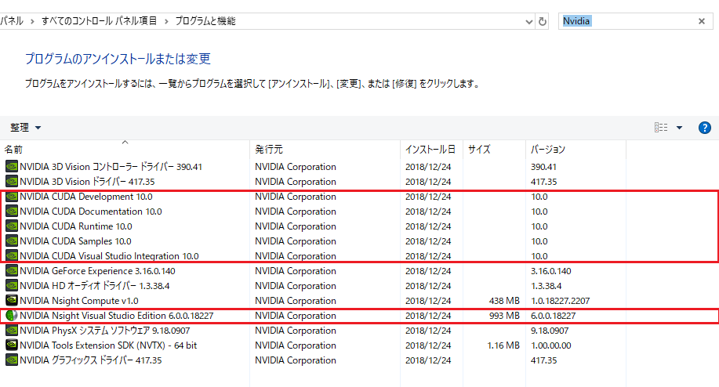Clear the Nvidia search with X
Image resolution: width=719 pixels, height=387 pixels.
701,21
